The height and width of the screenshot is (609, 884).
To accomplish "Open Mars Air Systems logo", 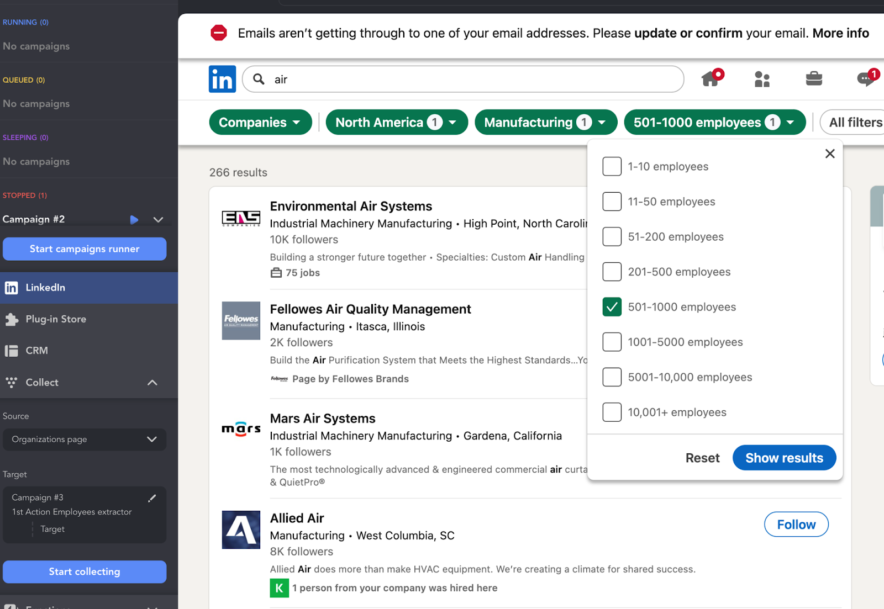I will 241,429.
